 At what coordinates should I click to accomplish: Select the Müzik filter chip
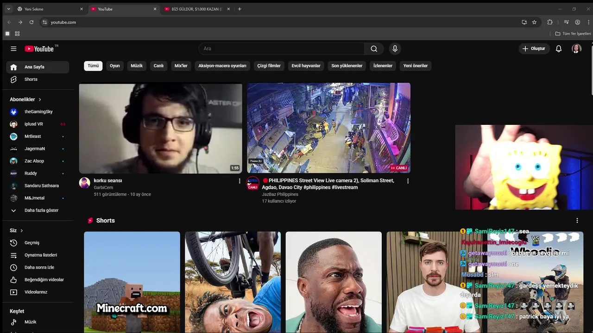point(137,66)
